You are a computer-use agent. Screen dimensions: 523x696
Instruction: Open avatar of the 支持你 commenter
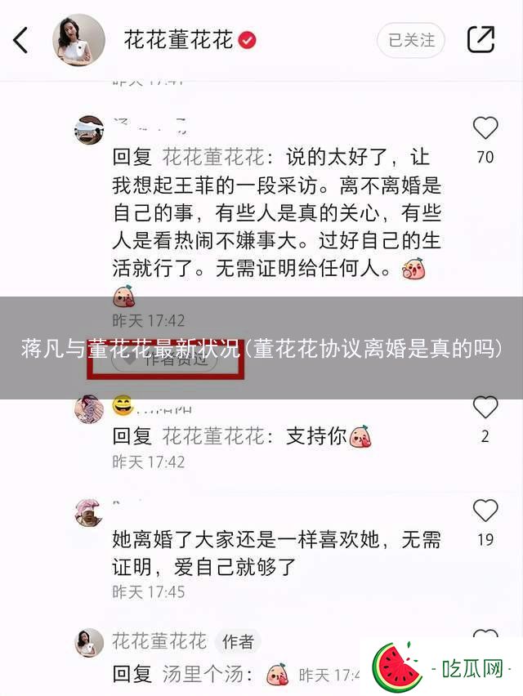click(x=89, y=408)
